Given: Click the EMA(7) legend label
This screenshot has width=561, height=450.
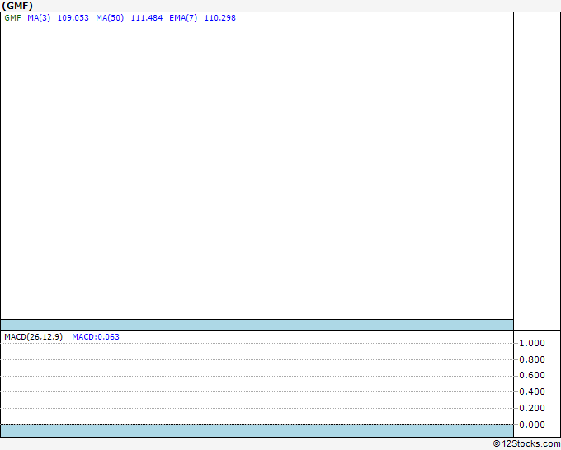Looking at the screenshot, I should click(x=183, y=18).
